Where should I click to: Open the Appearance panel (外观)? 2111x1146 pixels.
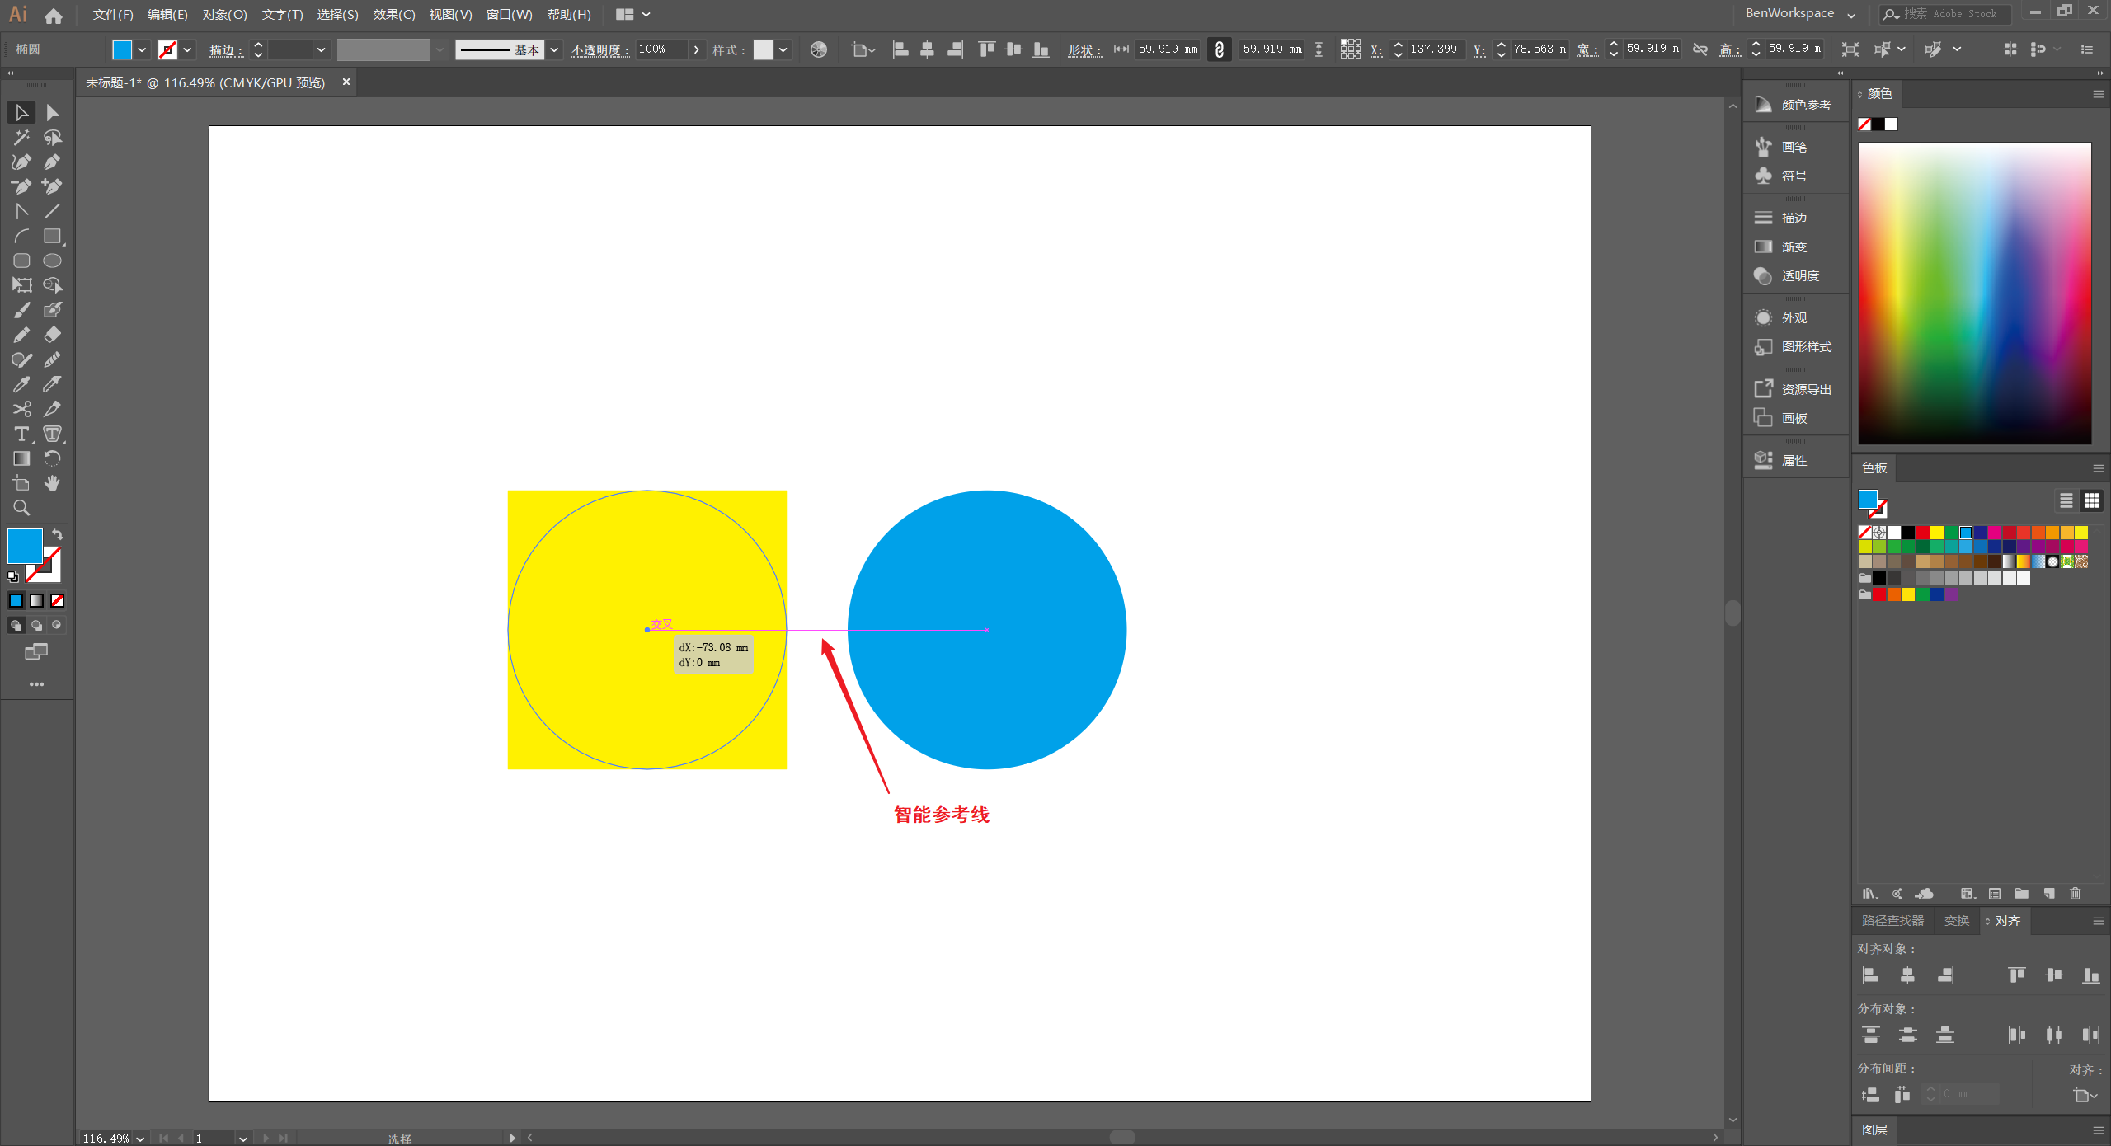coord(1794,318)
